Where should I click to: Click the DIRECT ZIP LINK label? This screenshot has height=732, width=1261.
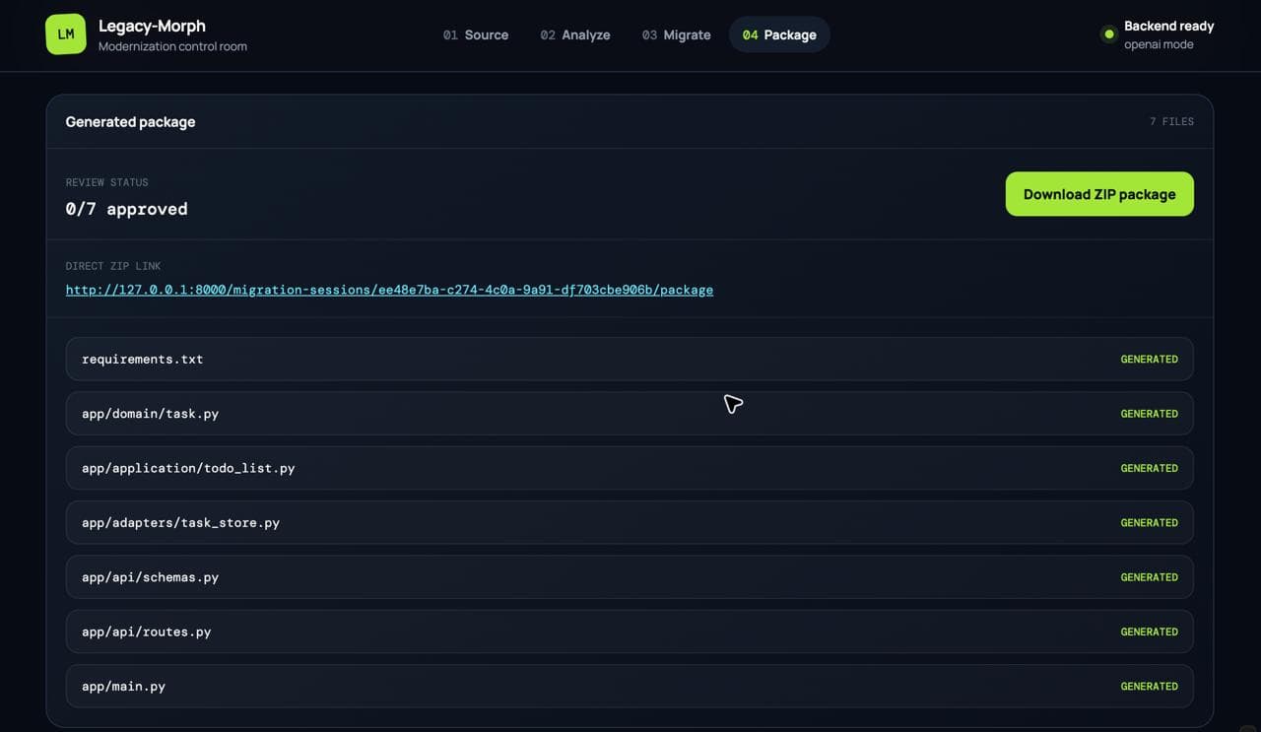tap(113, 266)
